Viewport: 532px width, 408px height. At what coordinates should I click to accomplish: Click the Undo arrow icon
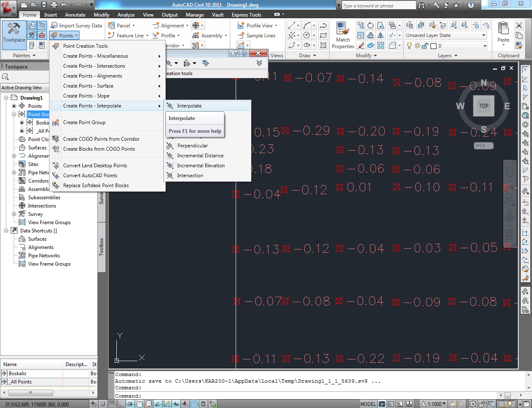64,5
